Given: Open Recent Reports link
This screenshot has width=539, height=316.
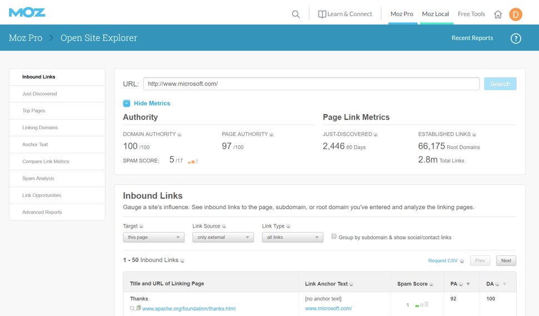Looking at the screenshot, I should [x=472, y=38].
